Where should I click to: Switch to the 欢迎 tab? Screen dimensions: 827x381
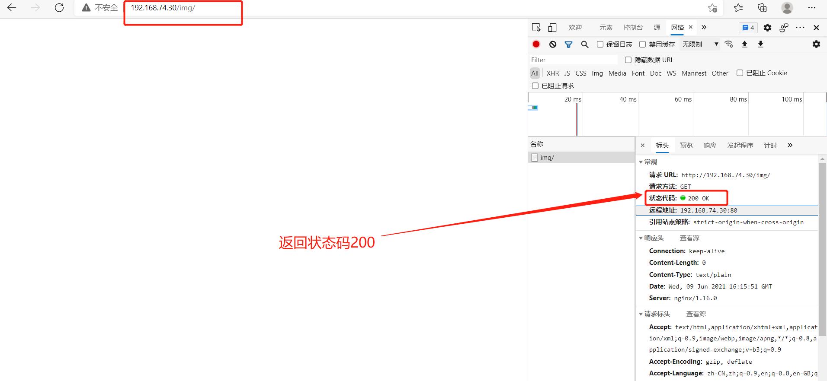575,27
